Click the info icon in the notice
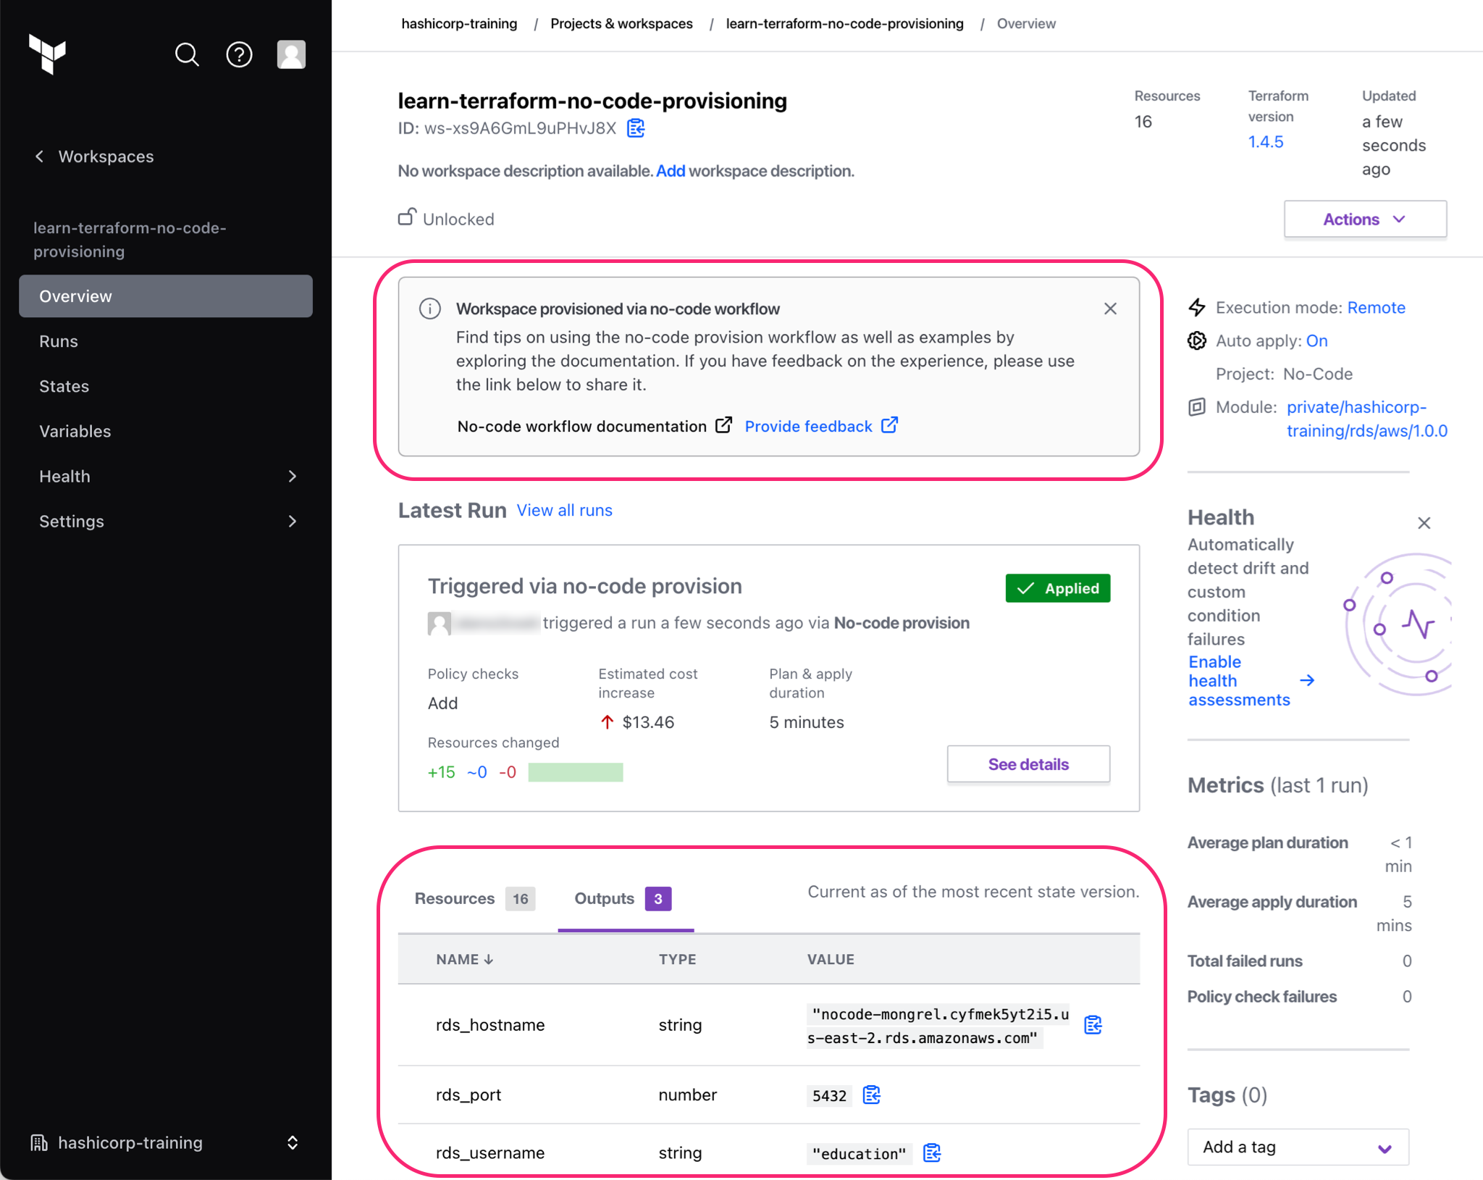 (430, 309)
